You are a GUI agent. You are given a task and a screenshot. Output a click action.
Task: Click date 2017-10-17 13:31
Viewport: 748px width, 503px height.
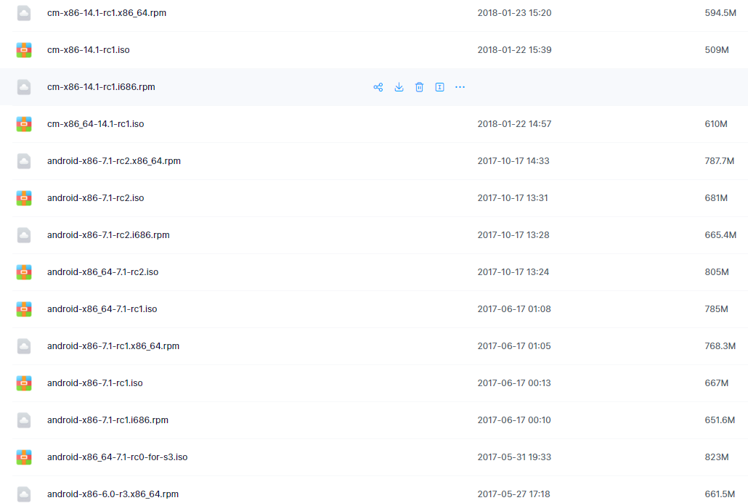(x=513, y=198)
